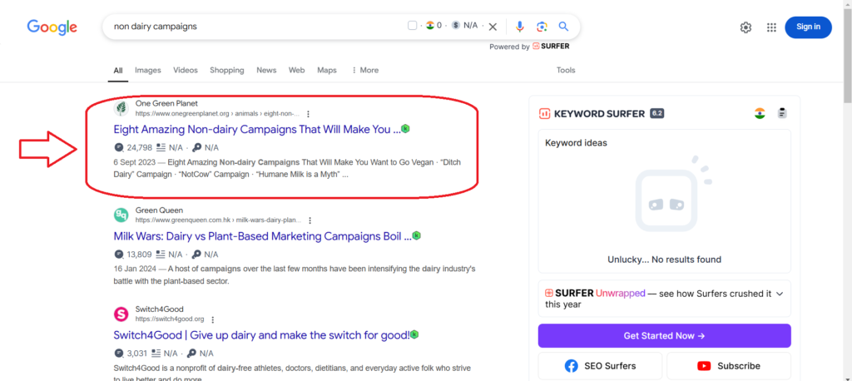Open the Google apps grid
The width and height of the screenshot is (852, 381).
(x=771, y=27)
